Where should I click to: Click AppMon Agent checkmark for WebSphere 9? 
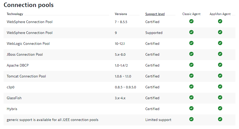click(220, 32)
